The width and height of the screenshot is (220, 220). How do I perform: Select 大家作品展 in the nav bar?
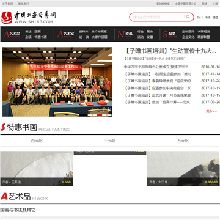(x=99, y=37)
